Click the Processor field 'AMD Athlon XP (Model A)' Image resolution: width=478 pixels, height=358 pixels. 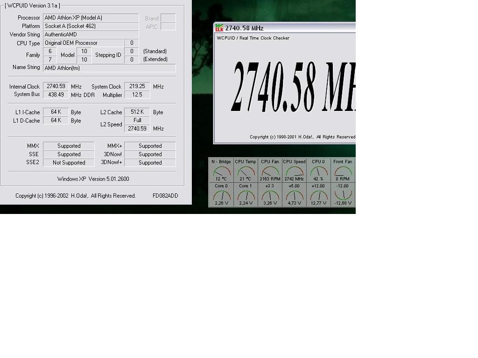pos(91,18)
